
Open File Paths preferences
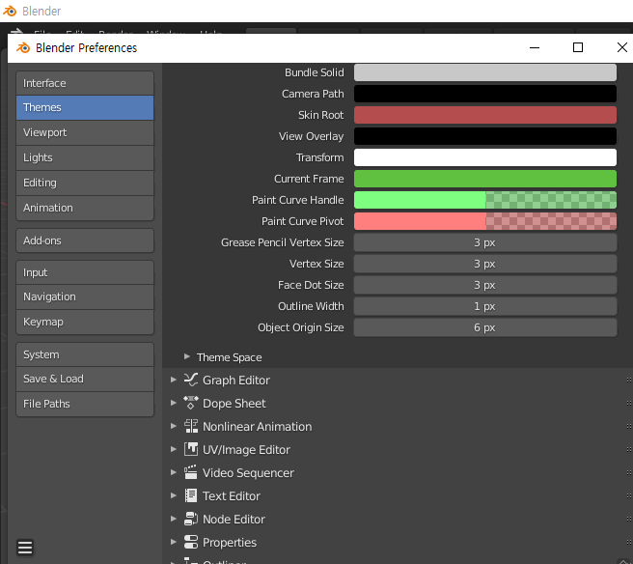tap(85, 404)
